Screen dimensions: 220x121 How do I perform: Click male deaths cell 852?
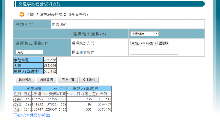click(27, 99)
